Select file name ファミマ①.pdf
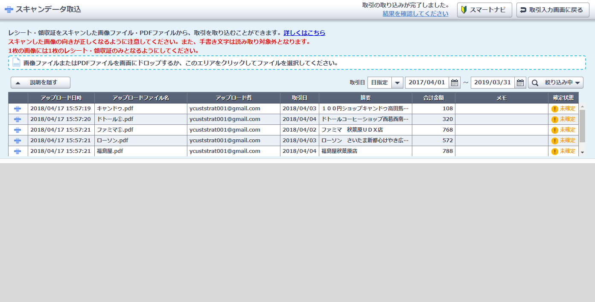595x302 pixels. point(115,130)
